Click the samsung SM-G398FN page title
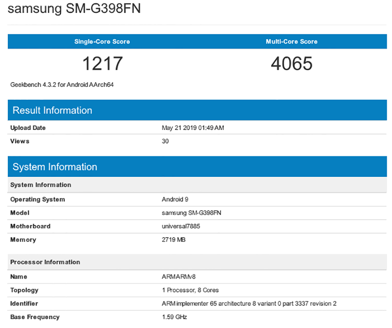The image size is (392, 328). coord(74,9)
